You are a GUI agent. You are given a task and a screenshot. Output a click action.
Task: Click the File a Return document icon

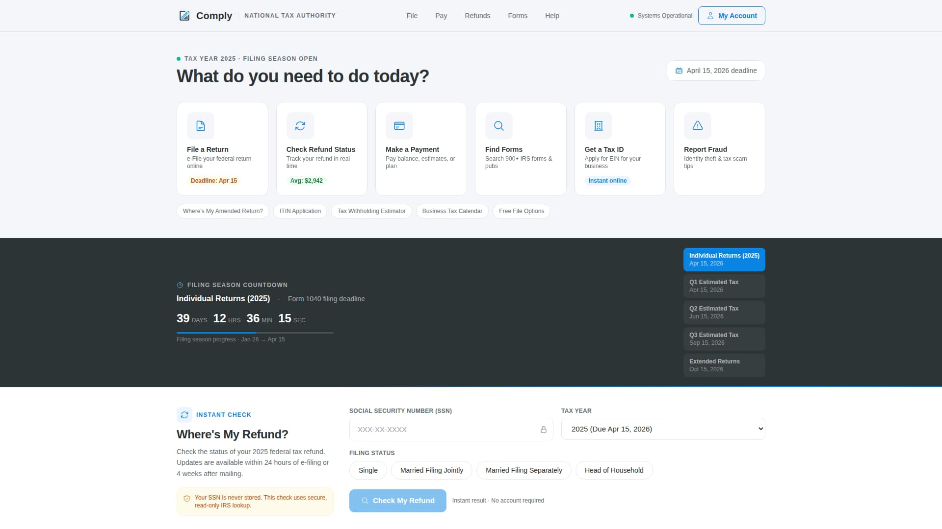click(x=201, y=126)
